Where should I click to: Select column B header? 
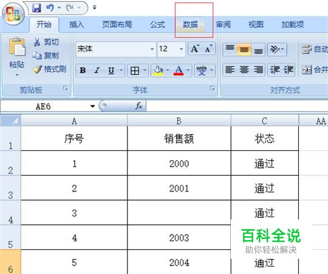click(179, 121)
